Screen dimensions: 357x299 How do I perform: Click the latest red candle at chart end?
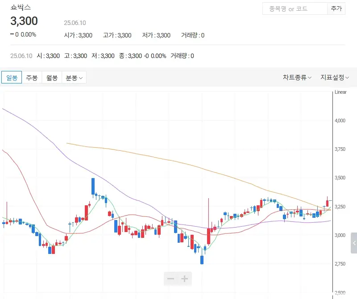(x=328, y=203)
